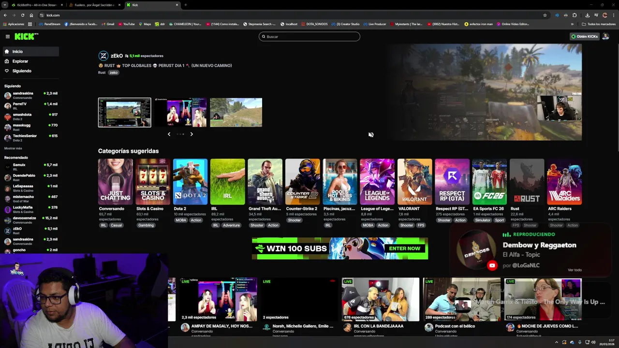Reload the page in browser

(x=22, y=15)
